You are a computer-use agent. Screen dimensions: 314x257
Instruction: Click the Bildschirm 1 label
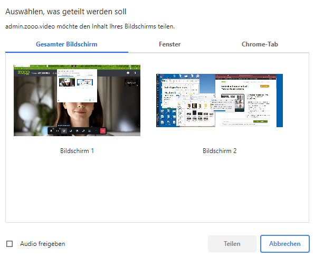click(x=77, y=150)
